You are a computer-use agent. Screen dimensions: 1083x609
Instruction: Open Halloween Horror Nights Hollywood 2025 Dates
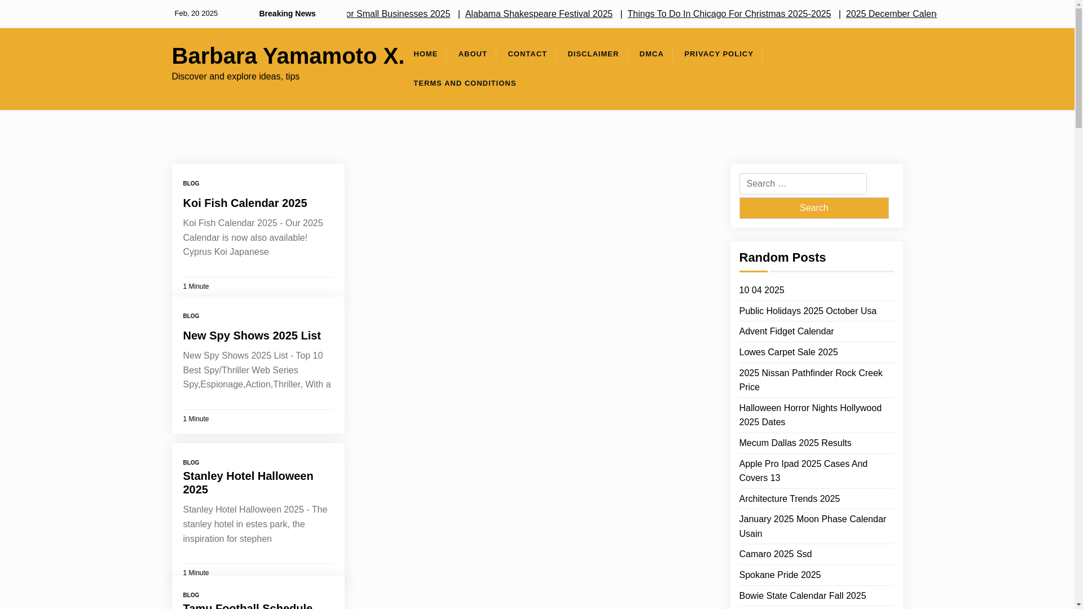click(x=810, y=415)
